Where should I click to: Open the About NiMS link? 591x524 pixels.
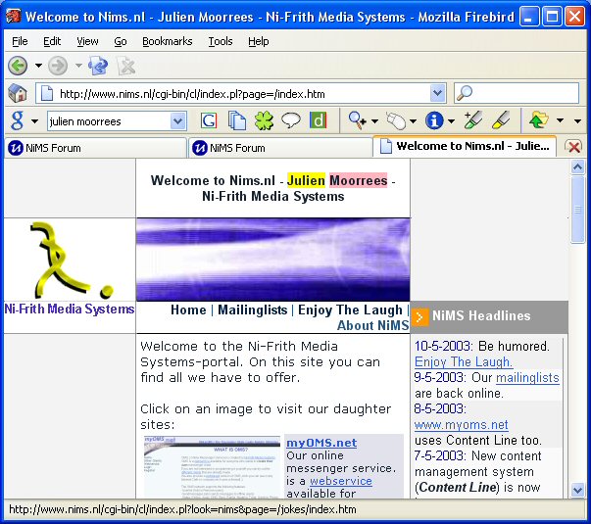click(373, 325)
